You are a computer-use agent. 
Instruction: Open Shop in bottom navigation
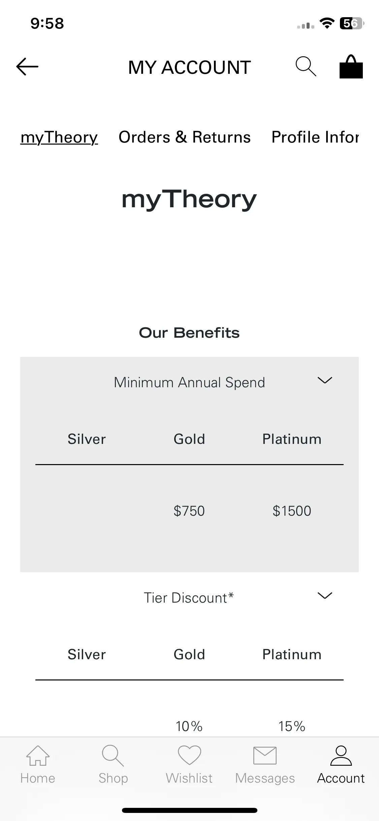point(113,765)
